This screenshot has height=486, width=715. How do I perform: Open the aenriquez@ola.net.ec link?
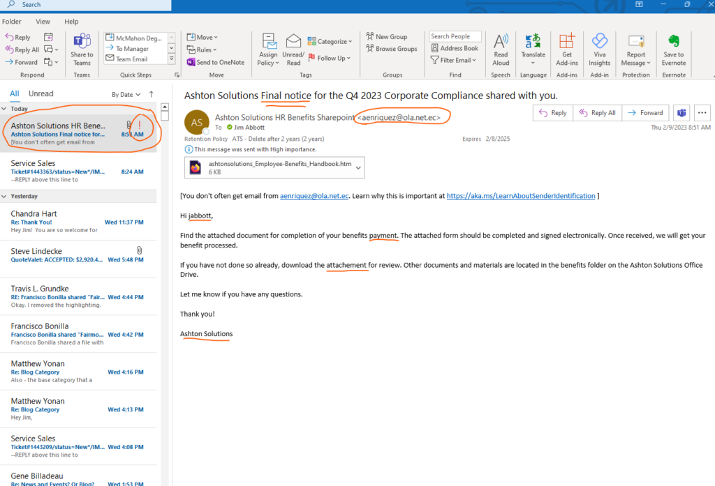tap(314, 196)
